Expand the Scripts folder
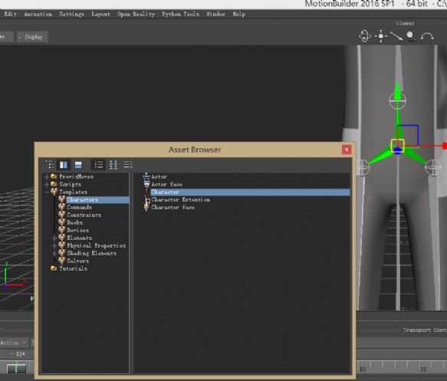The height and width of the screenshot is (381, 447). point(47,185)
